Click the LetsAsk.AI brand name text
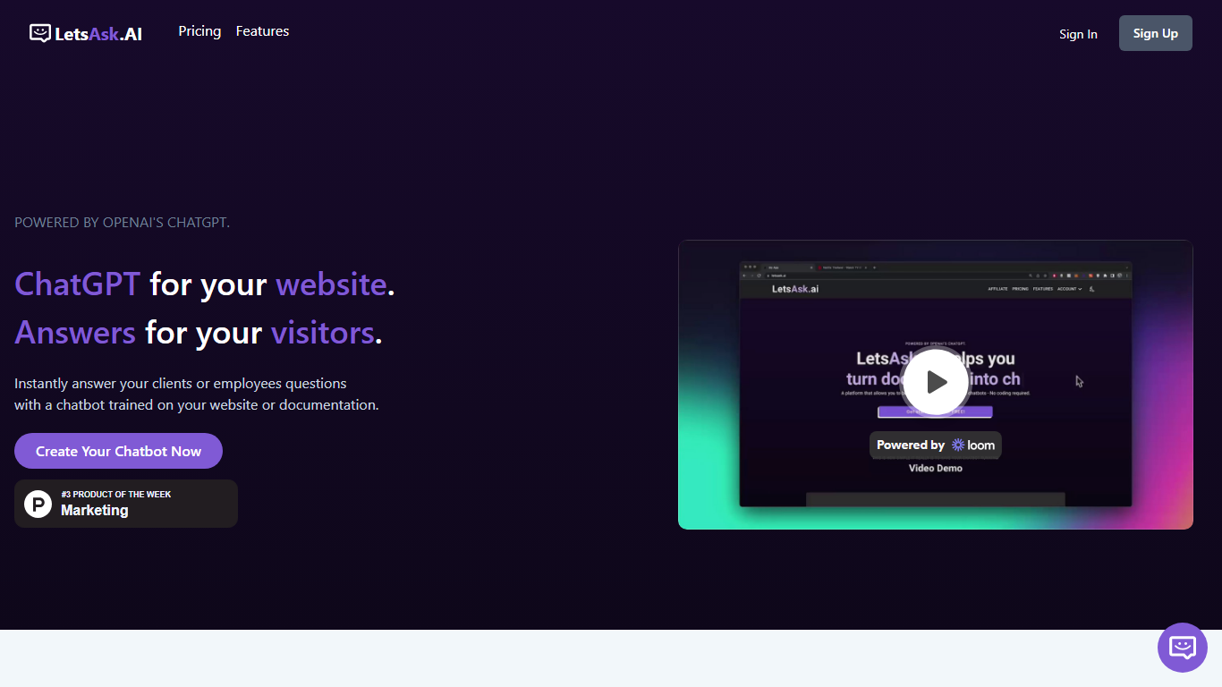 [x=98, y=34]
